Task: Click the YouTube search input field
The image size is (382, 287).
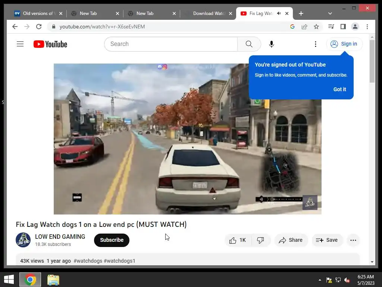Action: point(171,44)
